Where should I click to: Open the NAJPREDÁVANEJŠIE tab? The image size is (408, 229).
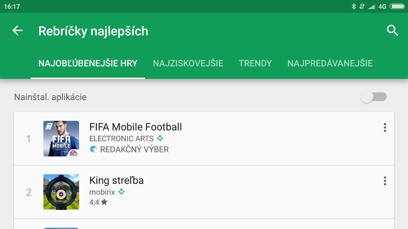pos(330,63)
